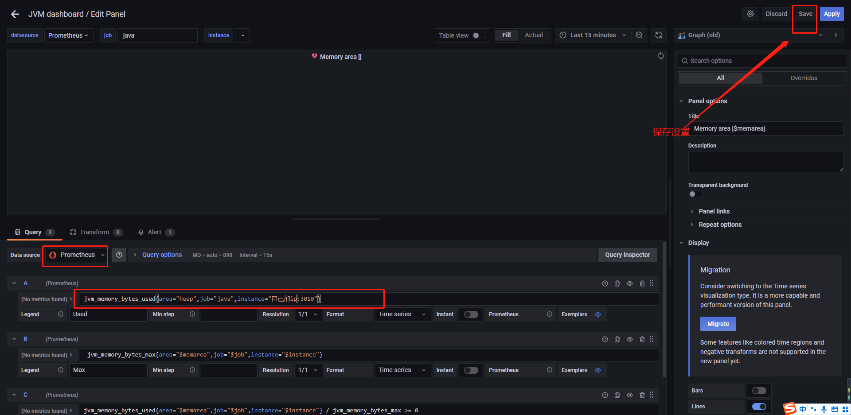Expand Query options link
Viewport: 851px width, 415px height.
pyautogui.click(x=162, y=255)
